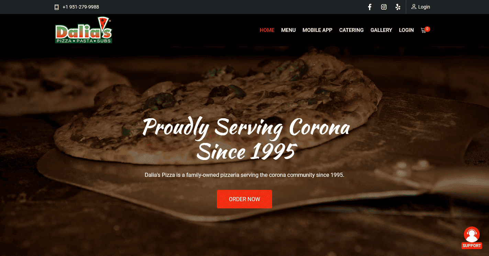
Task: Click the shopping cart icon
Action: pyautogui.click(x=423, y=31)
